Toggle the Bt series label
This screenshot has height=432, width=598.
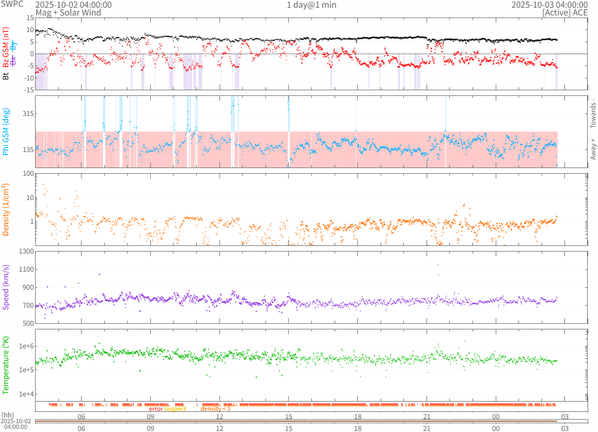click(x=6, y=76)
